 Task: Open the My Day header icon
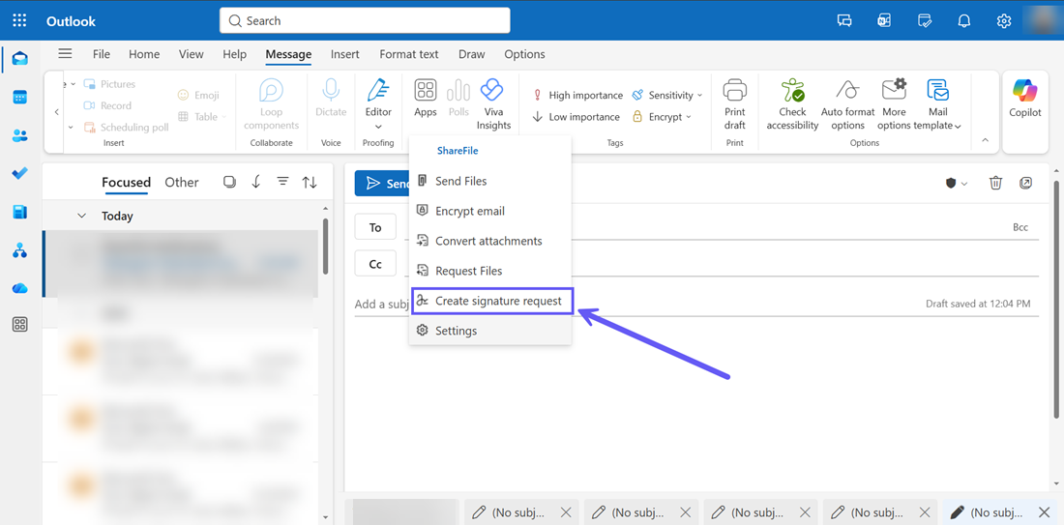point(924,20)
